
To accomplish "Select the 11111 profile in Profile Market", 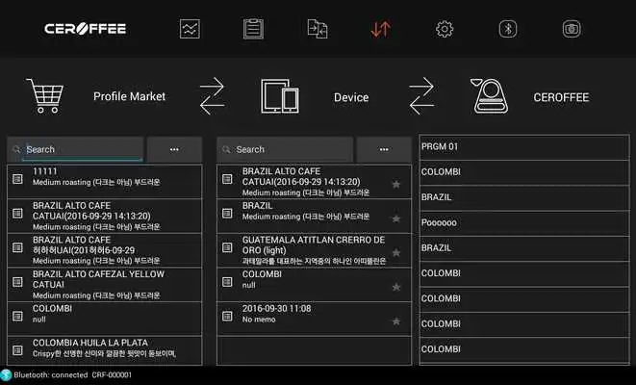I will (105, 181).
